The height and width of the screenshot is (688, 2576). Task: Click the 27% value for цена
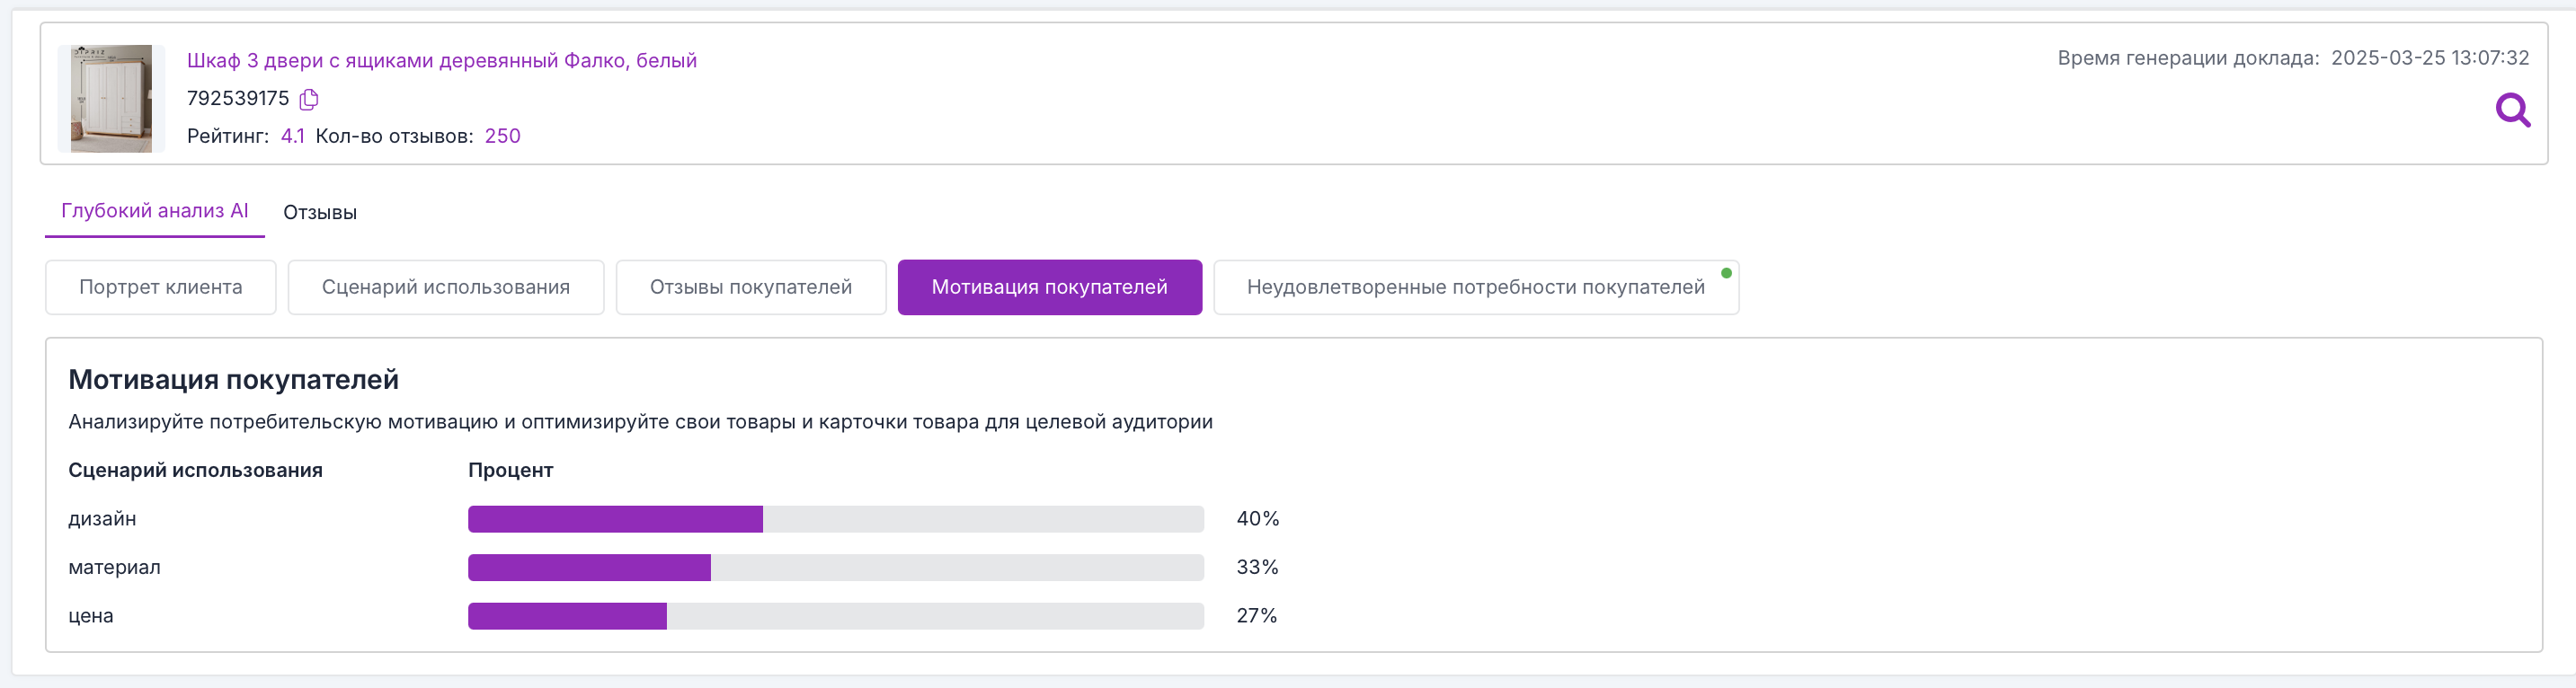coord(1257,616)
